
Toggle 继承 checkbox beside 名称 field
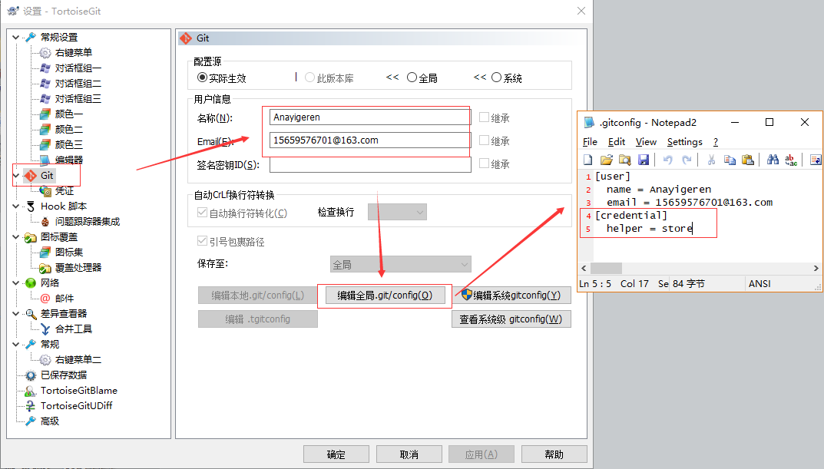point(484,117)
